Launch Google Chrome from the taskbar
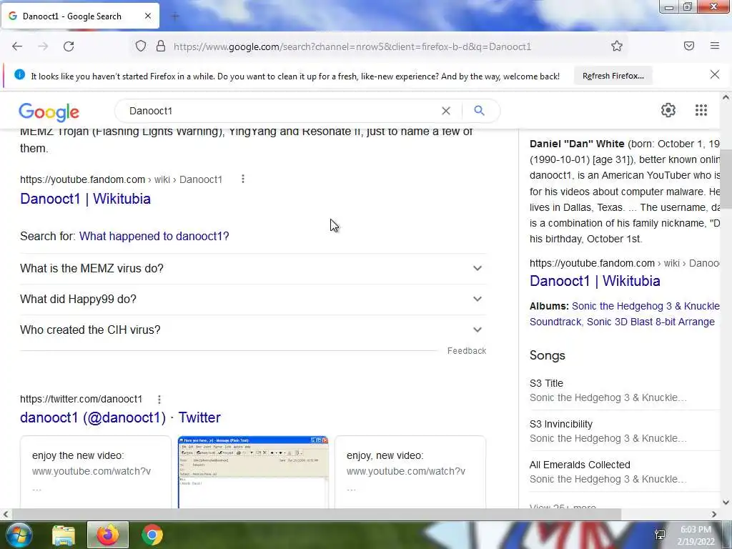The height and width of the screenshot is (549, 732). [x=152, y=535]
